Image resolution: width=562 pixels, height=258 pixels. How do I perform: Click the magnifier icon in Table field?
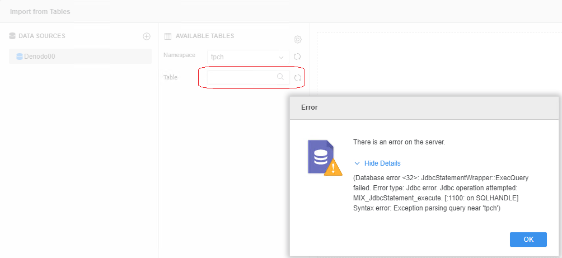click(280, 77)
